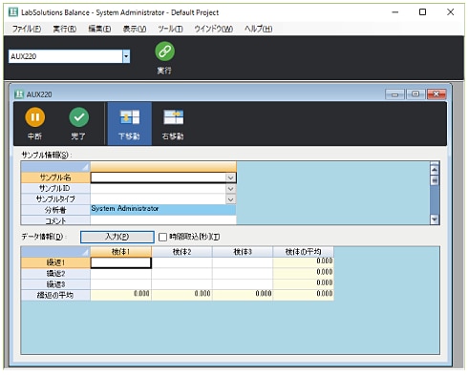This screenshot has height=375, width=468.
Task: Open the ヘルプ(H) menu
Action: [x=258, y=29]
